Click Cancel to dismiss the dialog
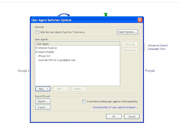181x137 pixels. [132, 116]
